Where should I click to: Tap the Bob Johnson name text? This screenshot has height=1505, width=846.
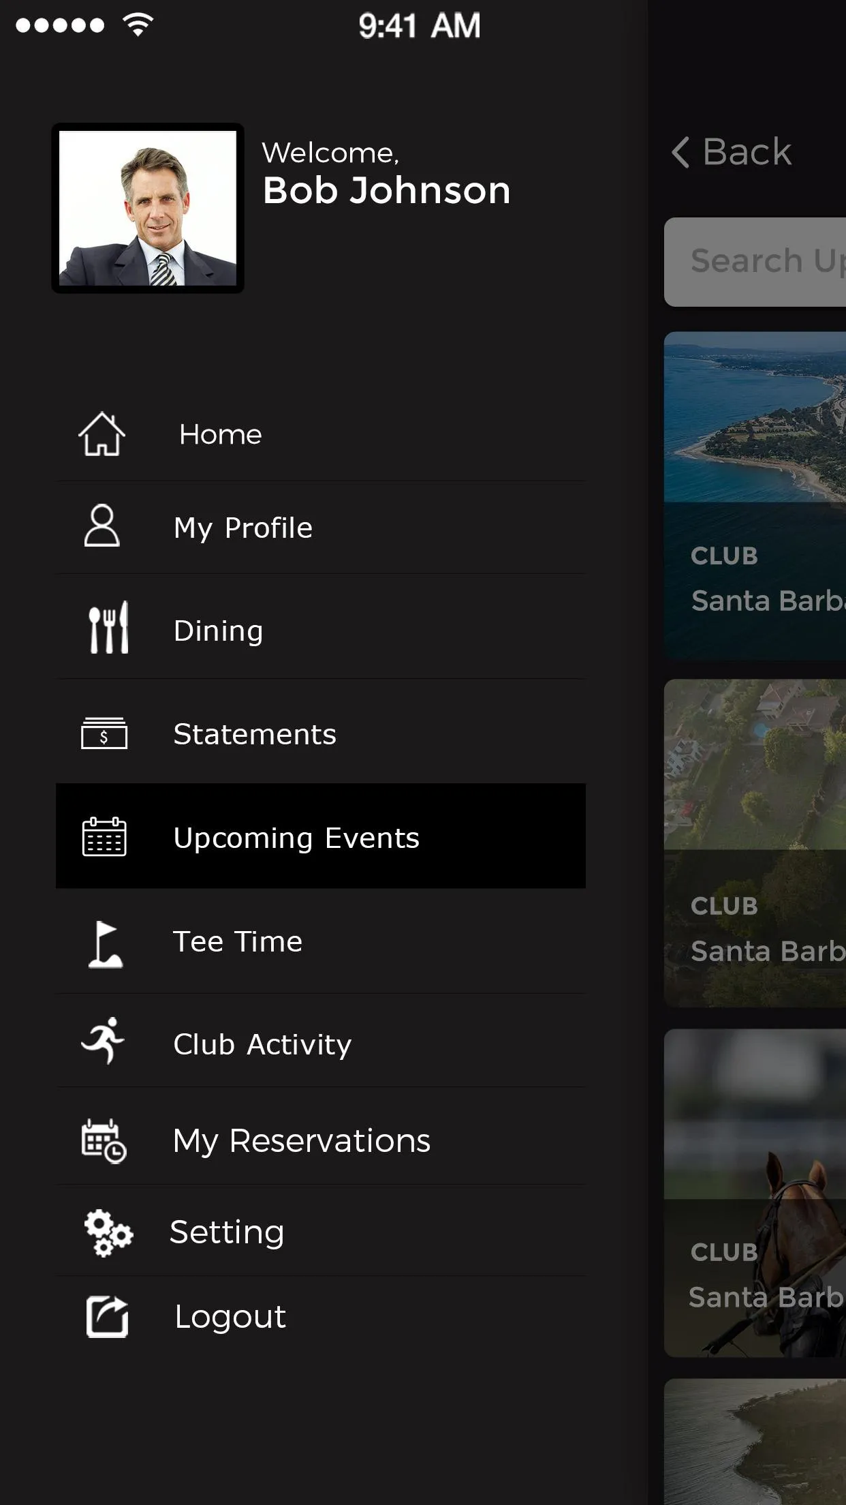386,190
